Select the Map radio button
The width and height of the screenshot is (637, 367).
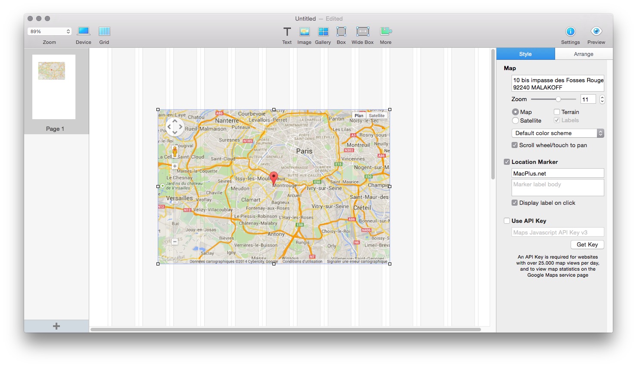515,112
